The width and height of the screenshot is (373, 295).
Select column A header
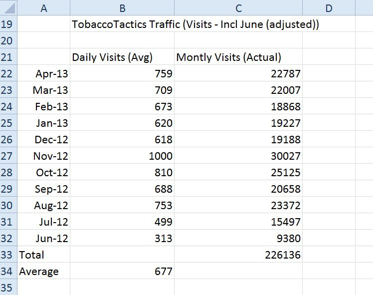44,7
